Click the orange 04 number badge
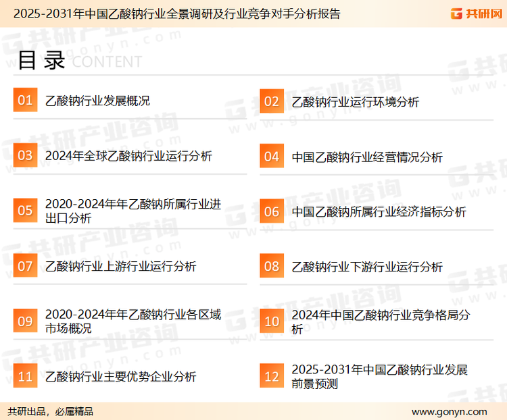The width and height of the screenshot is (507, 420). 272,156
